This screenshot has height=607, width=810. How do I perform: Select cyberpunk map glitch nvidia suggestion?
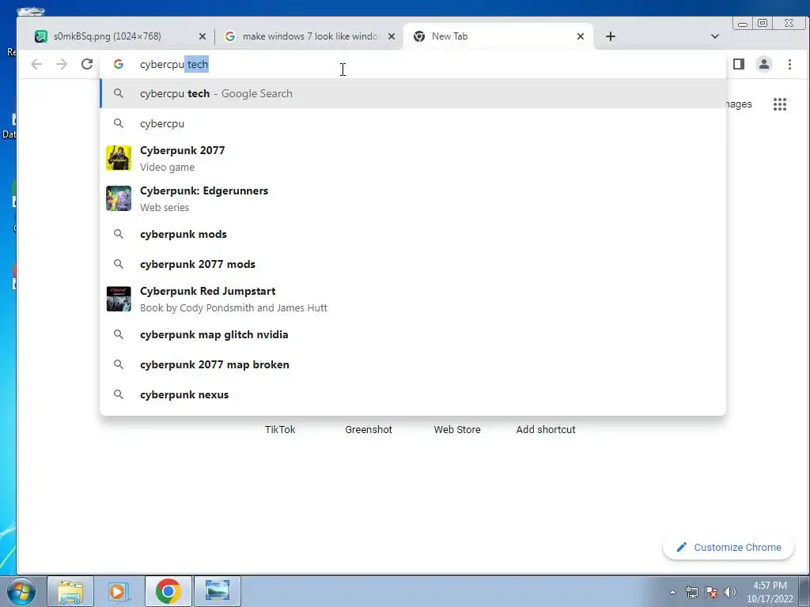[413, 334]
